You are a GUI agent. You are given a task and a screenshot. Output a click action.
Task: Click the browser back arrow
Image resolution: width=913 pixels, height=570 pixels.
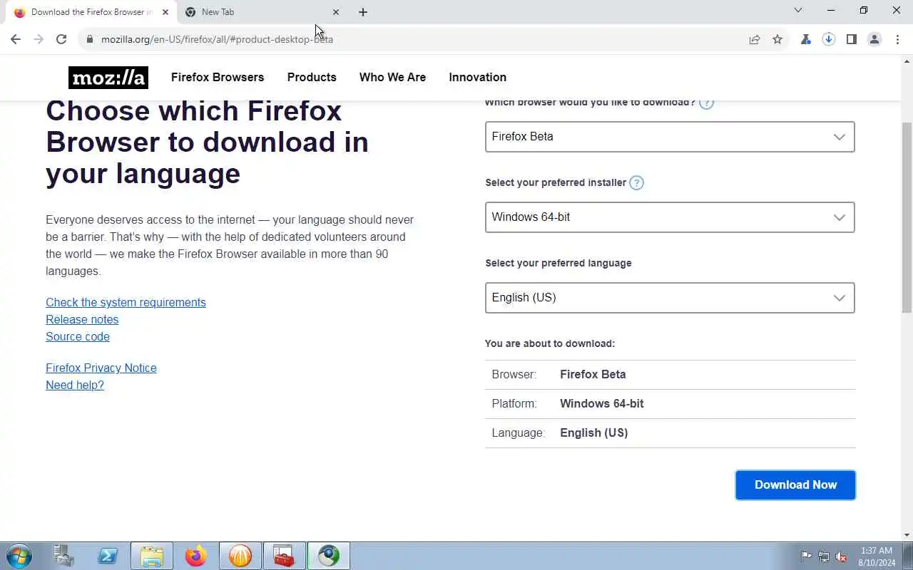coord(16,39)
